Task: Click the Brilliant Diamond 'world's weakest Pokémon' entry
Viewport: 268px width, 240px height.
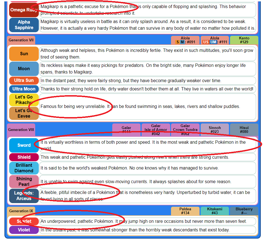Action: 148,168
